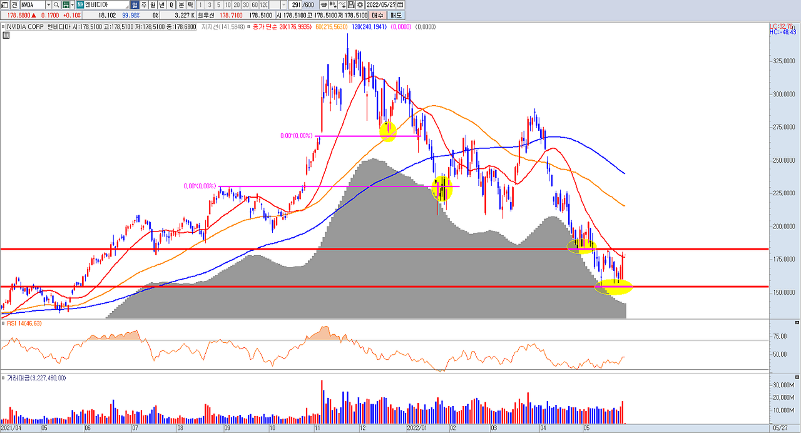Image resolution: width=801 pixels, height=433 pixels.
Task: Open the dropdown next to 뉴 icon
Action: [72, 4]
